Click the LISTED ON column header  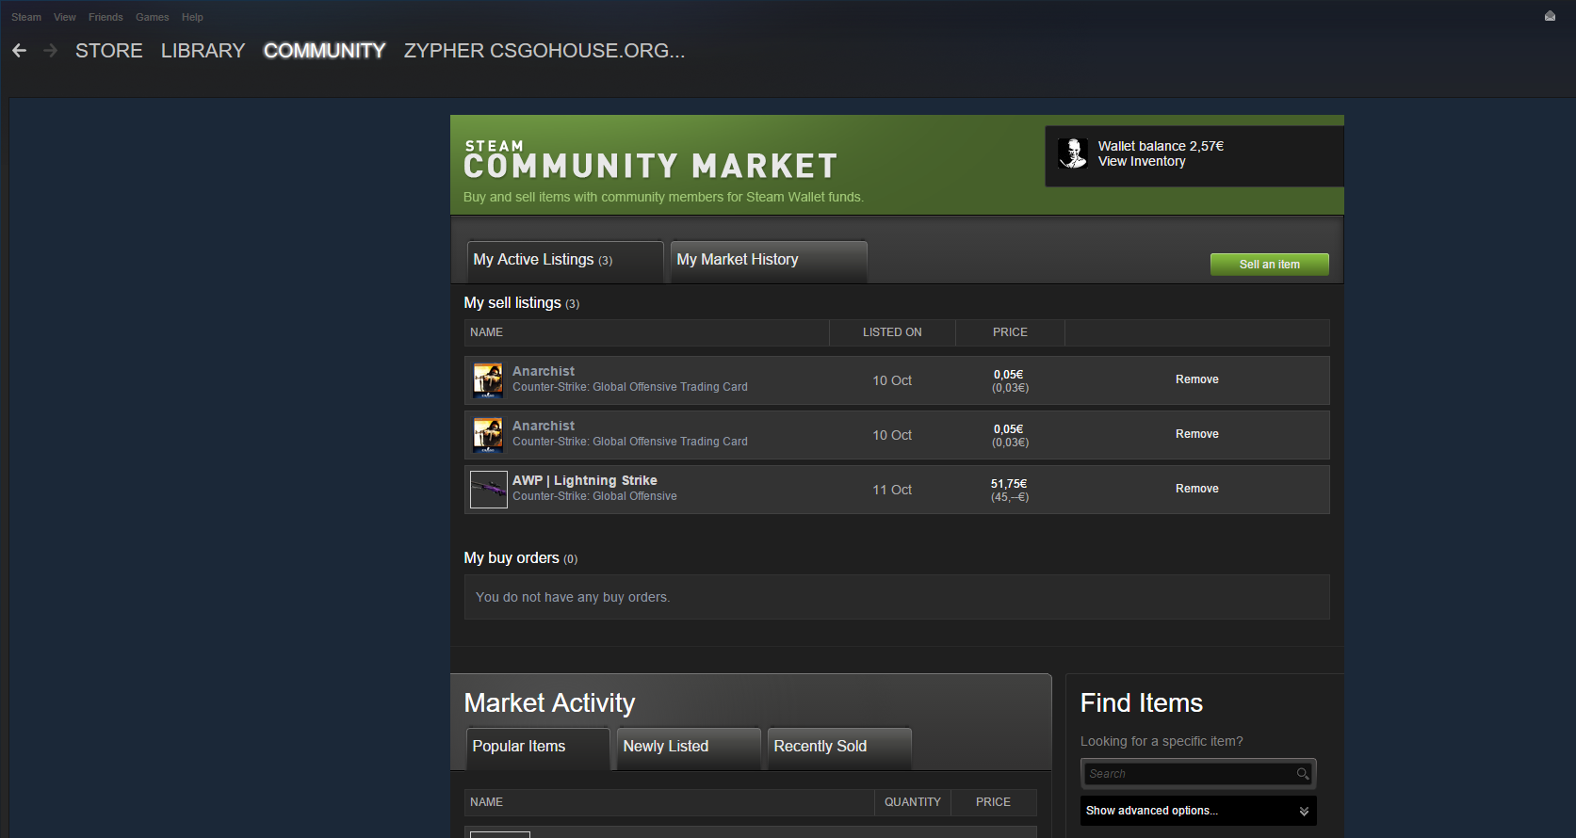coord(892,332)
